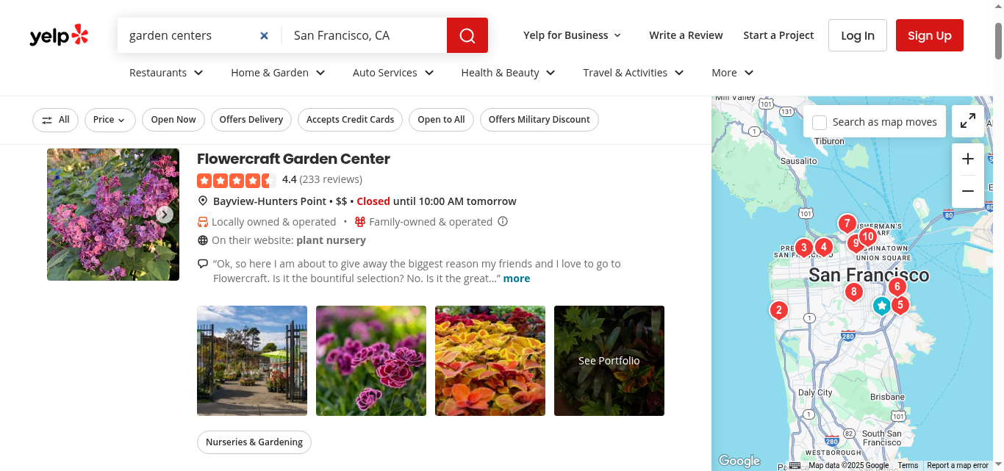Click Start a Project
Viewport: 1004px width, 471px height.
pos(778,35)
